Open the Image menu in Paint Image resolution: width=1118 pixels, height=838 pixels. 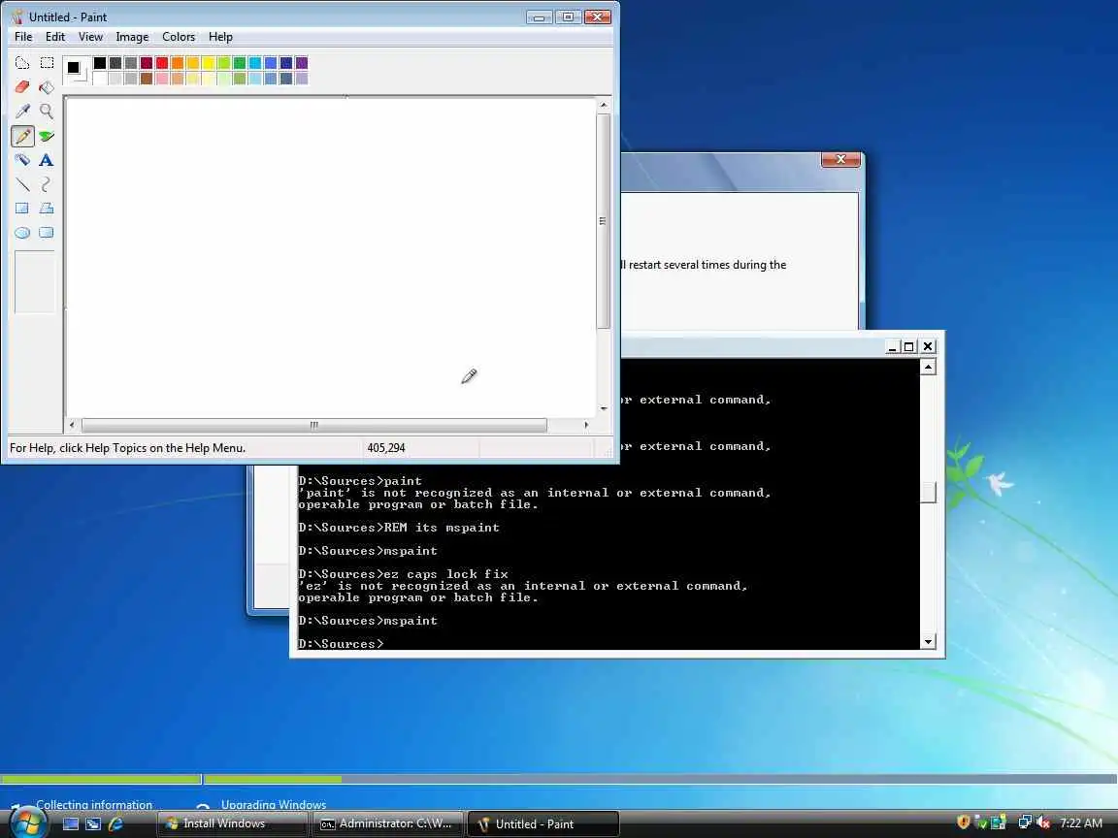point(132,36)
